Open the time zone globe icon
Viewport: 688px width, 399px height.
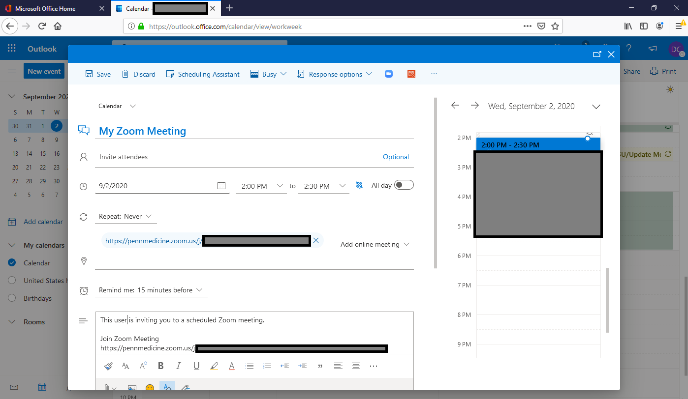pos(359,185)
